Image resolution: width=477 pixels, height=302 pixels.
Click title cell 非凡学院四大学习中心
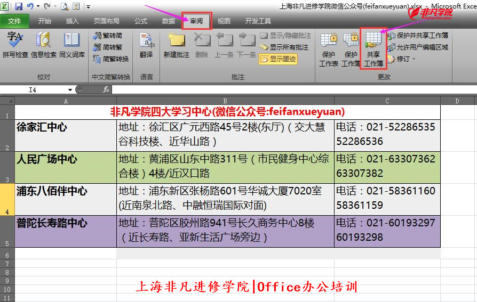click(227, 112)
